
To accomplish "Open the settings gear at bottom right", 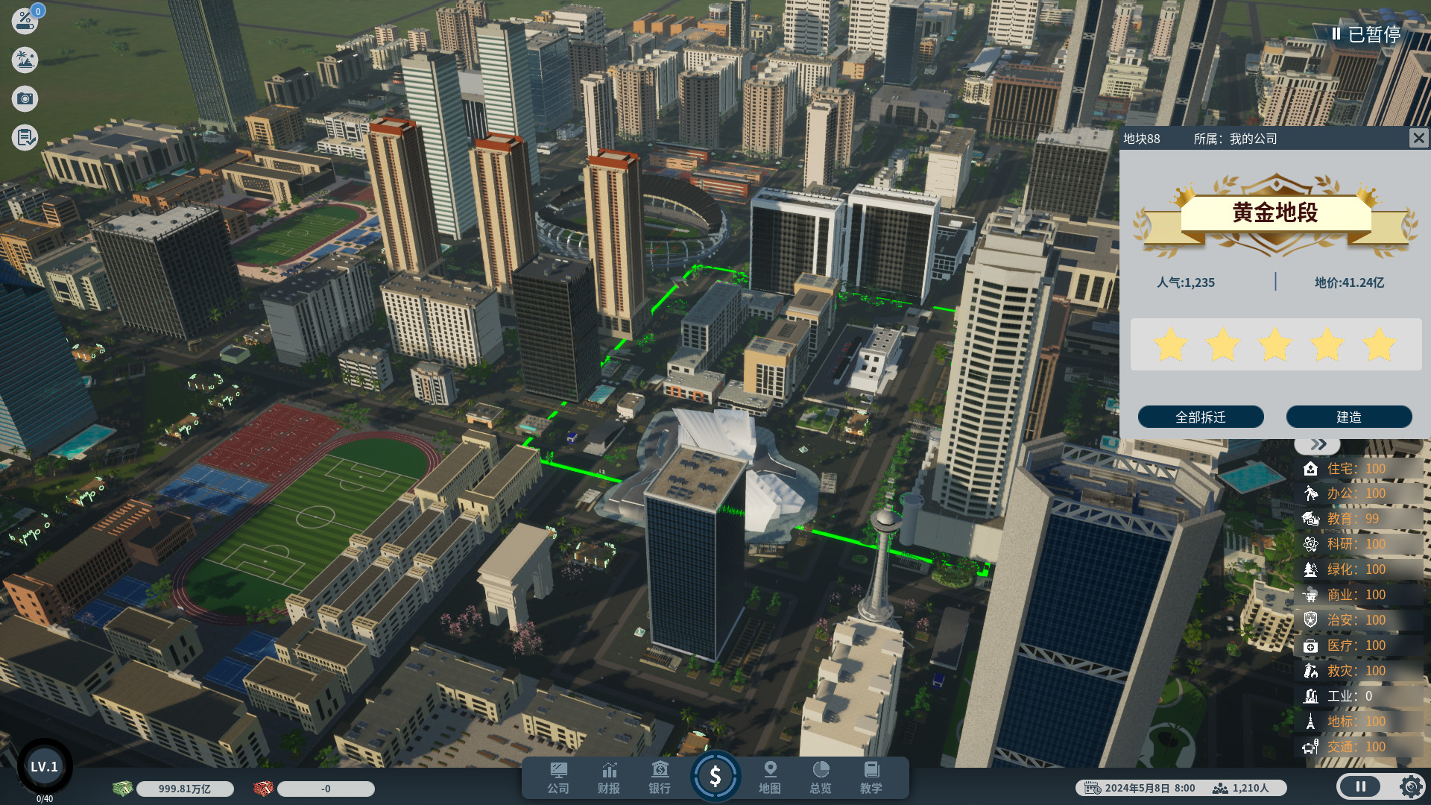I will point(1411,786).
